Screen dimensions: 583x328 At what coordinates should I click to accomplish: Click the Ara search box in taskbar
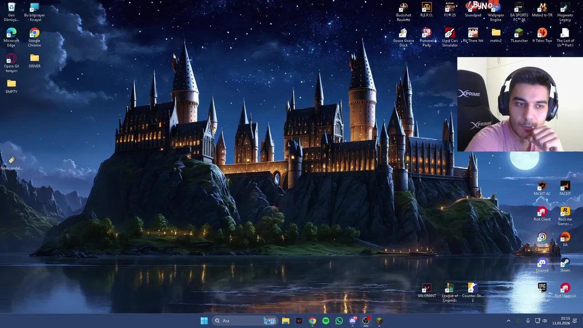pyautogui.click(x=245, y=321)
